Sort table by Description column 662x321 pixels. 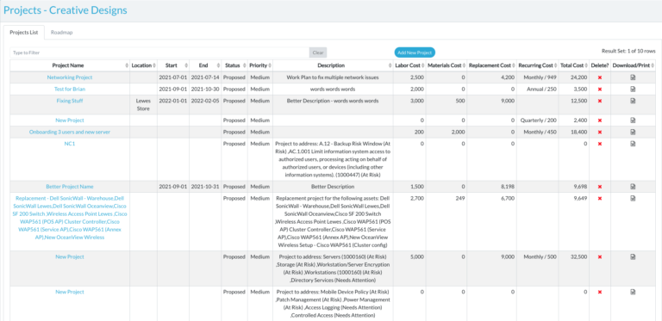pyautogui.click(x=333, y=65)
